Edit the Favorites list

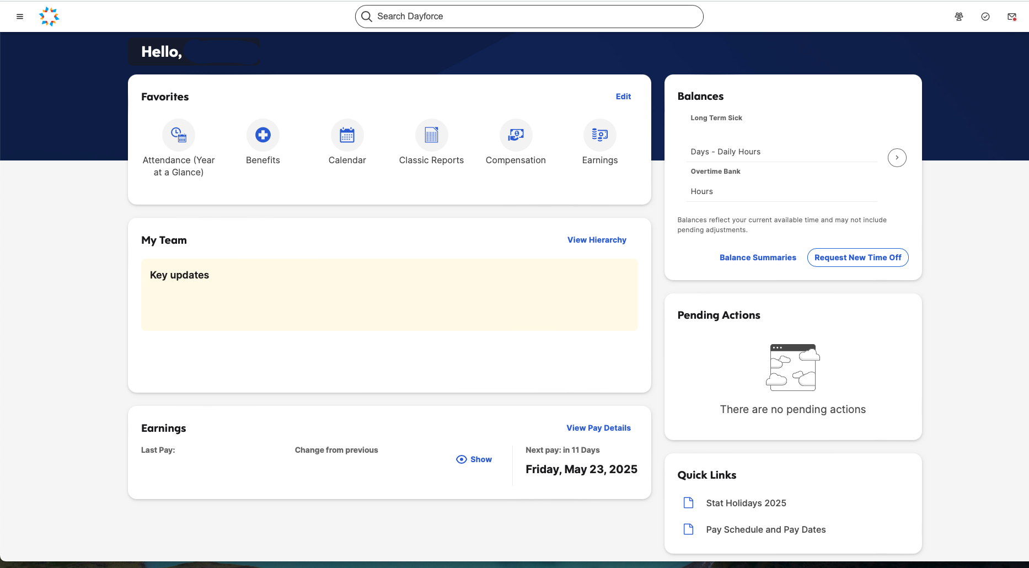623,97
